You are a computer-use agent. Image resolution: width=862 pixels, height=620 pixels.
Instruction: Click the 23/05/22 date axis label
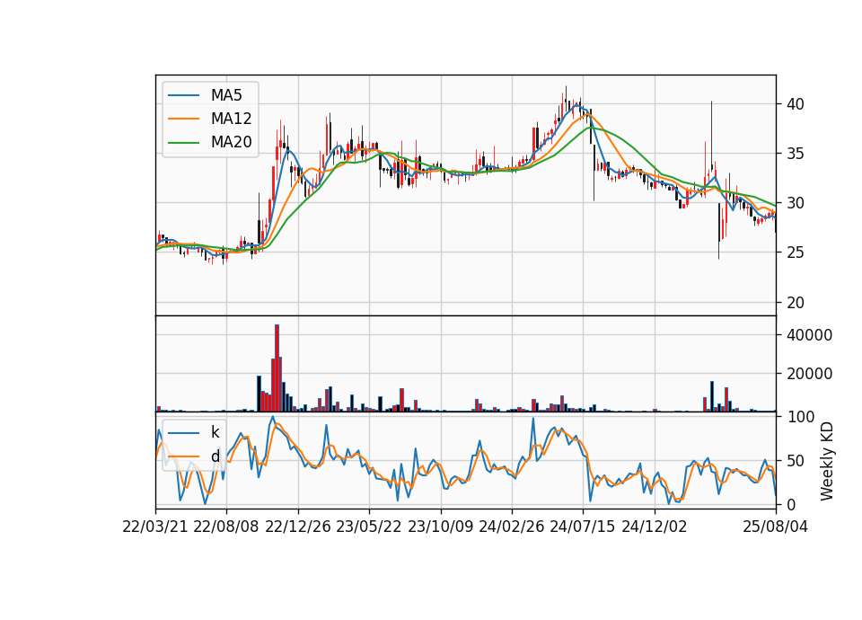369,527
